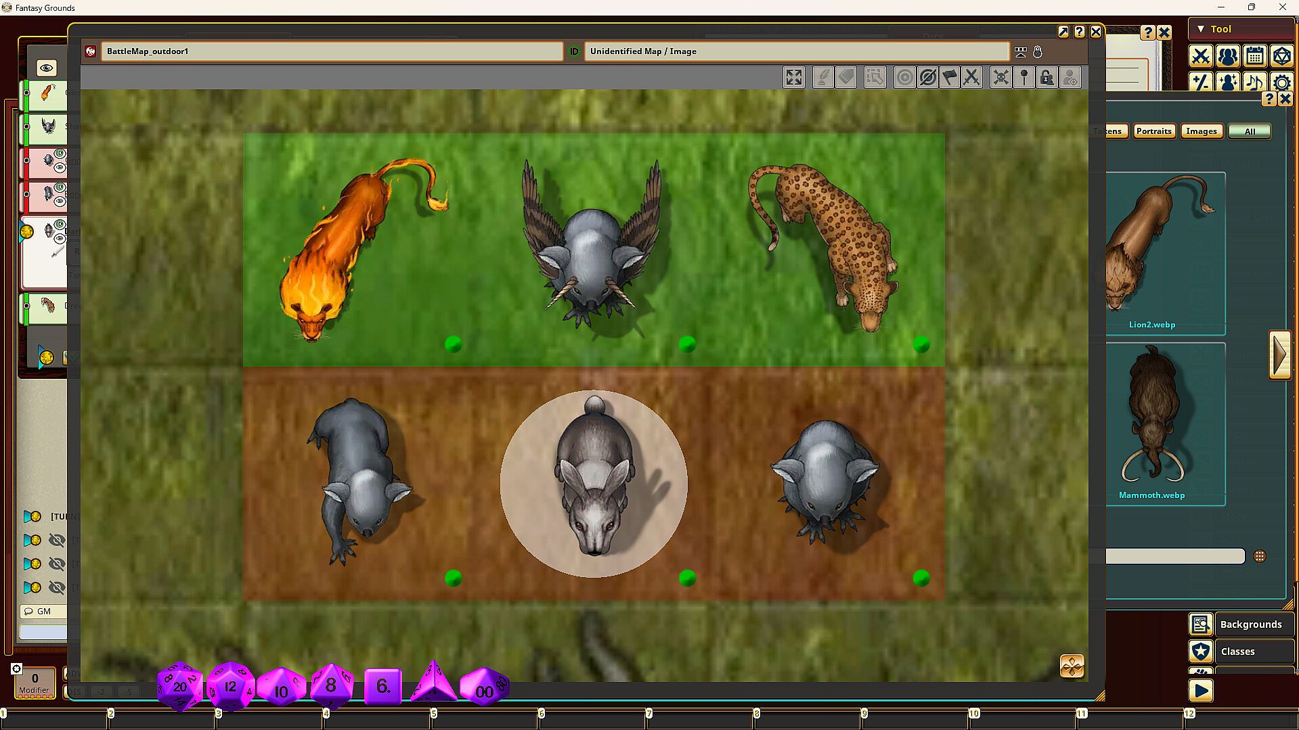Click the grid view icon beside asset search
1299x730 pixels.
[1259, 556]
